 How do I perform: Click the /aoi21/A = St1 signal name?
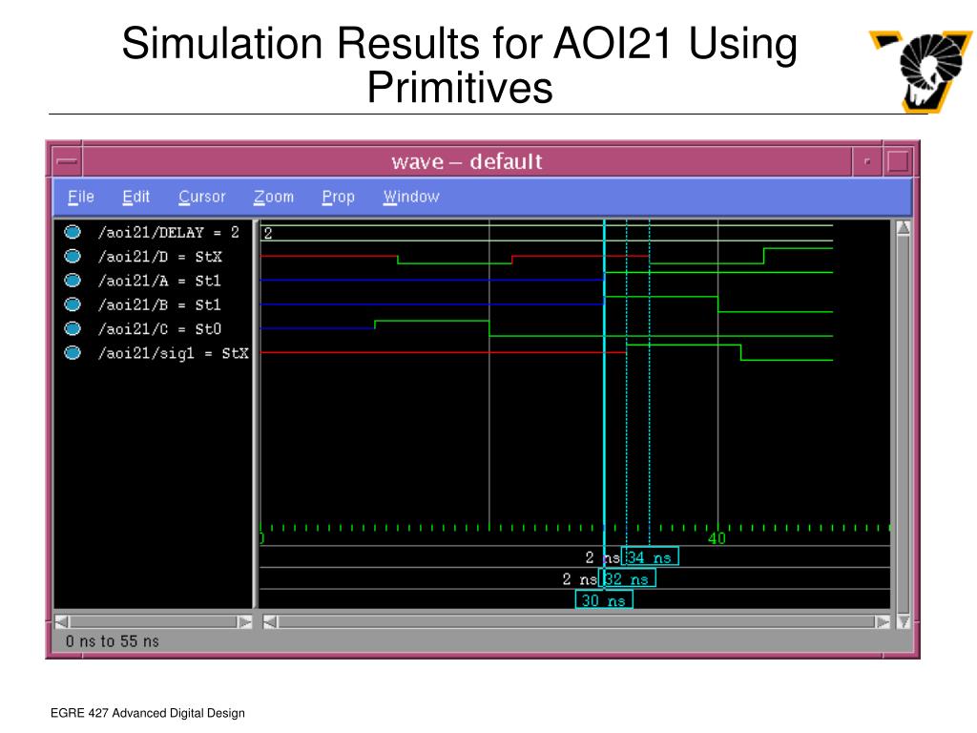coord(159,282)
